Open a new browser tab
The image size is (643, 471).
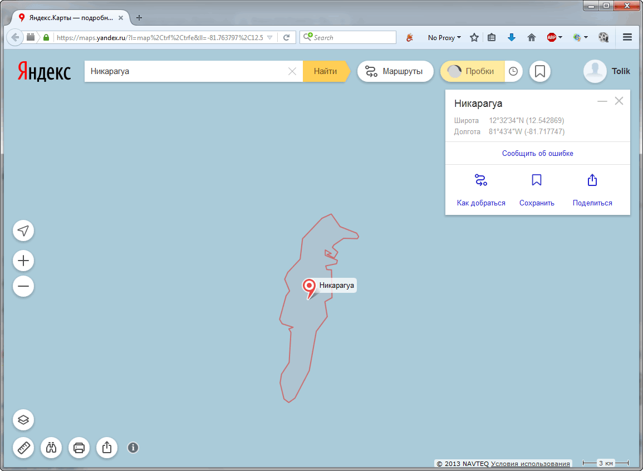coord(139,18)
